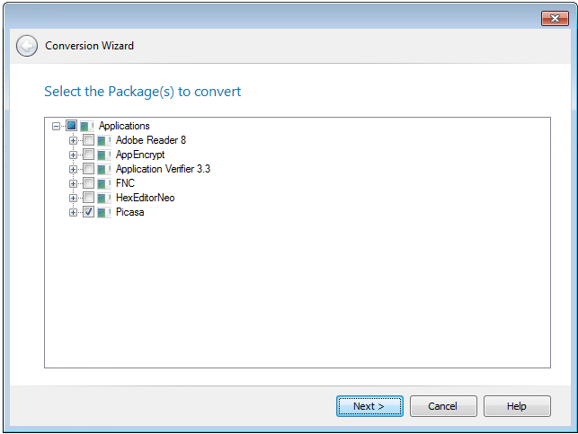Click the Applications root package icon
The image size is (578, 434).
pos(87,126)
